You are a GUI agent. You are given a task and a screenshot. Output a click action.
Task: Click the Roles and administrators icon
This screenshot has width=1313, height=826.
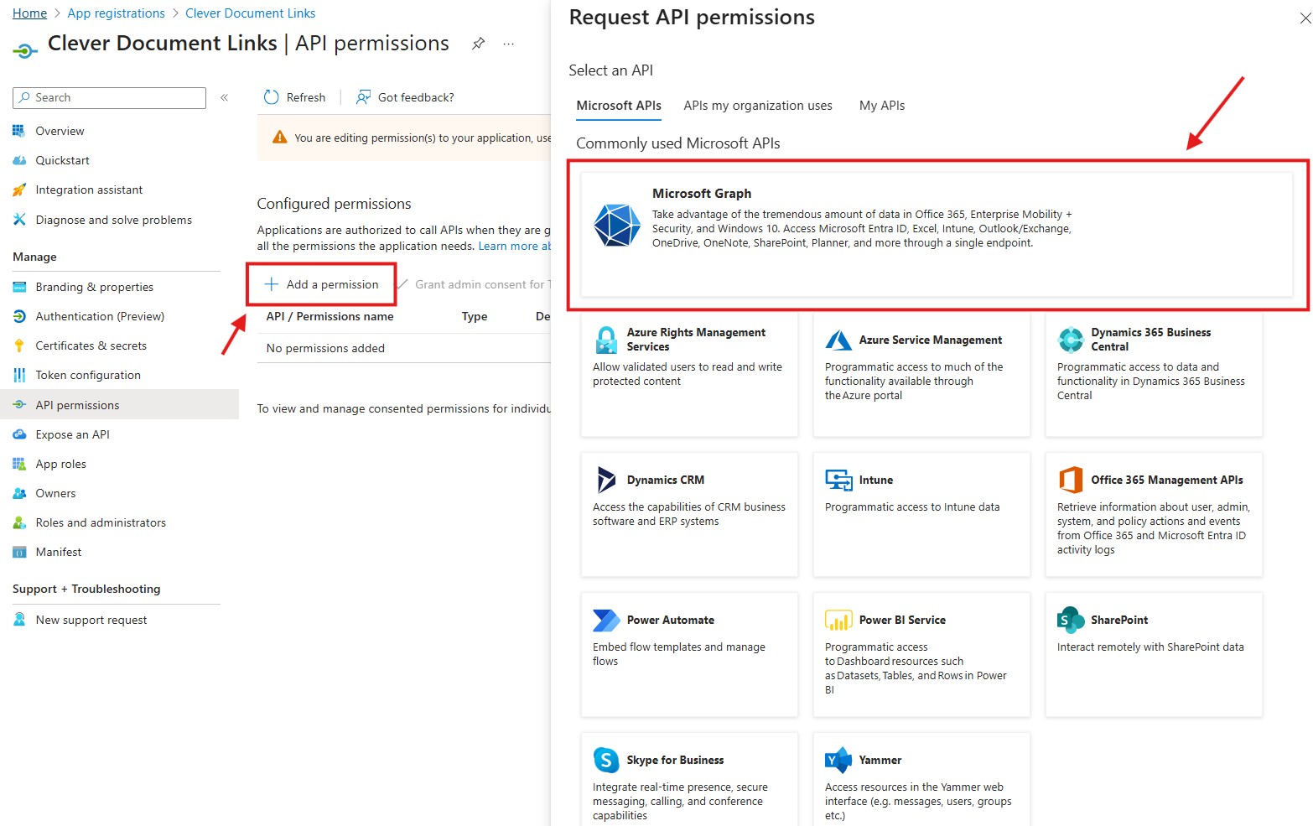point(19,522)
